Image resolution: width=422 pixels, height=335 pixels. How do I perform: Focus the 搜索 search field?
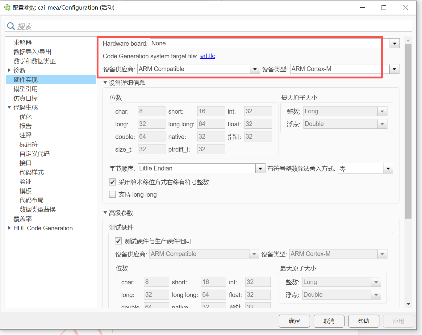(208, 26)
